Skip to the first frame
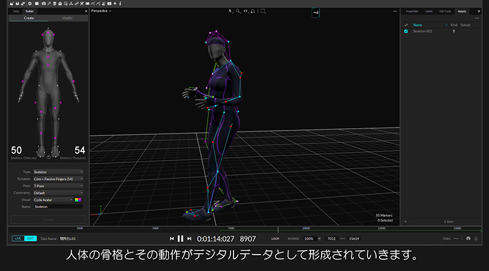This screenshot has height=271, width=489. click(172, 239)
